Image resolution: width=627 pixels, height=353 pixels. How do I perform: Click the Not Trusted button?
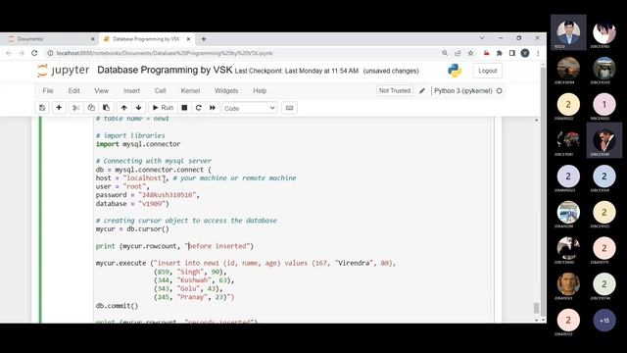pos(395,91)
